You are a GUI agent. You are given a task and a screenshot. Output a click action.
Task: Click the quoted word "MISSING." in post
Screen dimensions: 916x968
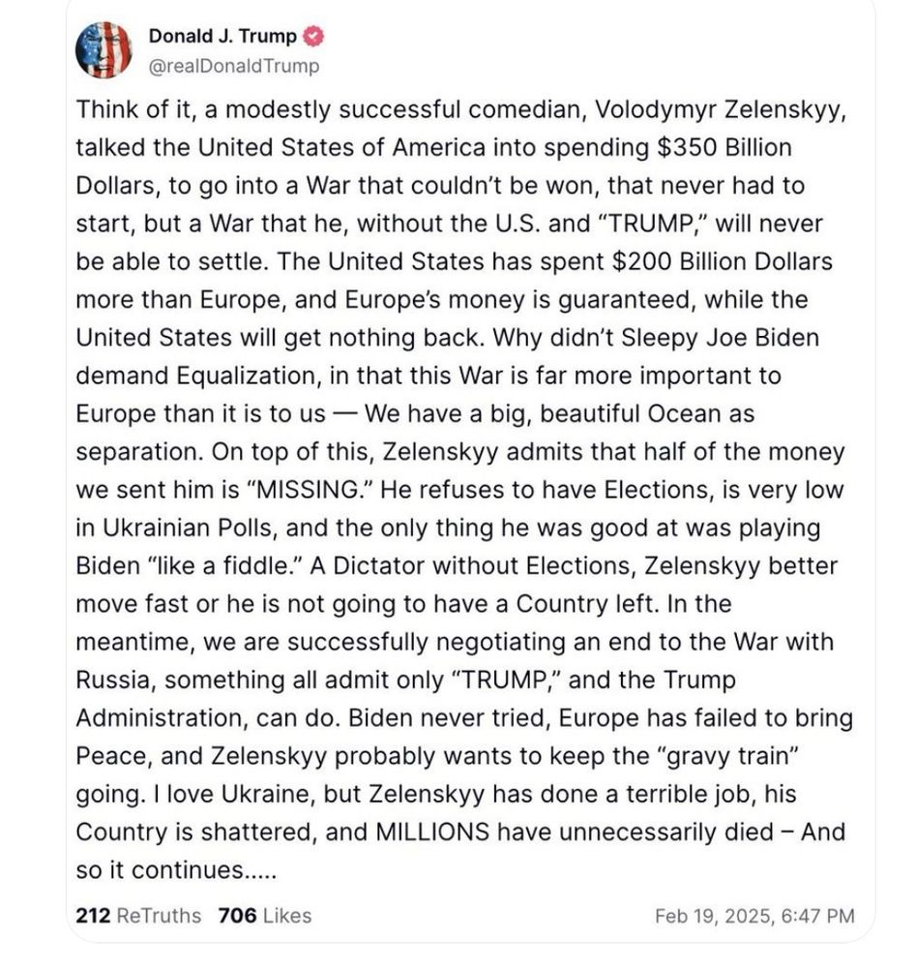[309, 490]
